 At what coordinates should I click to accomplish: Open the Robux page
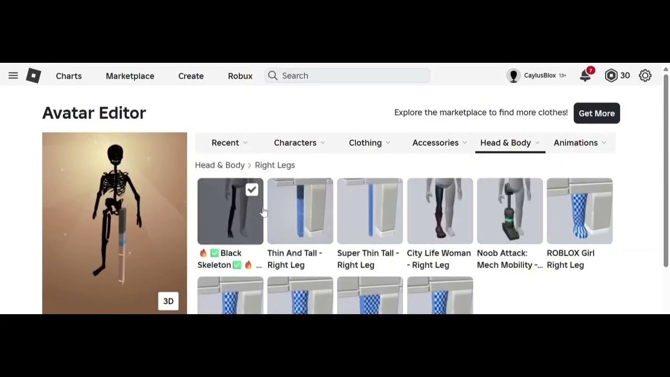pos(240,76)
